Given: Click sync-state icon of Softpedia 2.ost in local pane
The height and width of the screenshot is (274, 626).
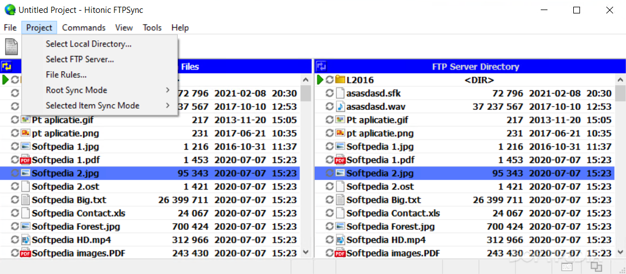Looking at the screenshot, I should (x=15, y=186).
